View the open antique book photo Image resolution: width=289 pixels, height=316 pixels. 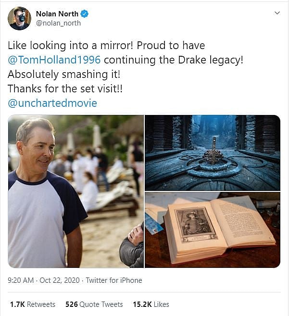pyautogui.click(x=212, y=229)
